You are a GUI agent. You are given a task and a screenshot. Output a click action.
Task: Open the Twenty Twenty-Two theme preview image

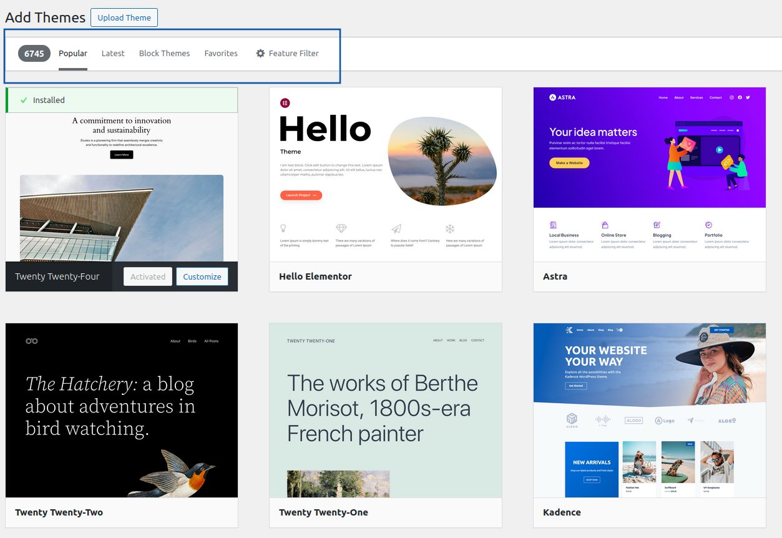122,410
